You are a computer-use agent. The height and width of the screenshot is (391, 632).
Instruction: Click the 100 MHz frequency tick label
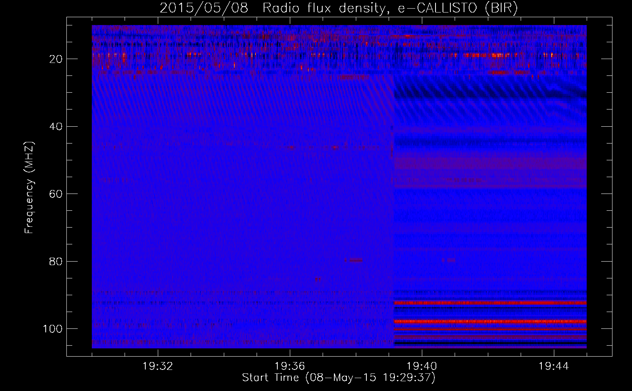53,329
